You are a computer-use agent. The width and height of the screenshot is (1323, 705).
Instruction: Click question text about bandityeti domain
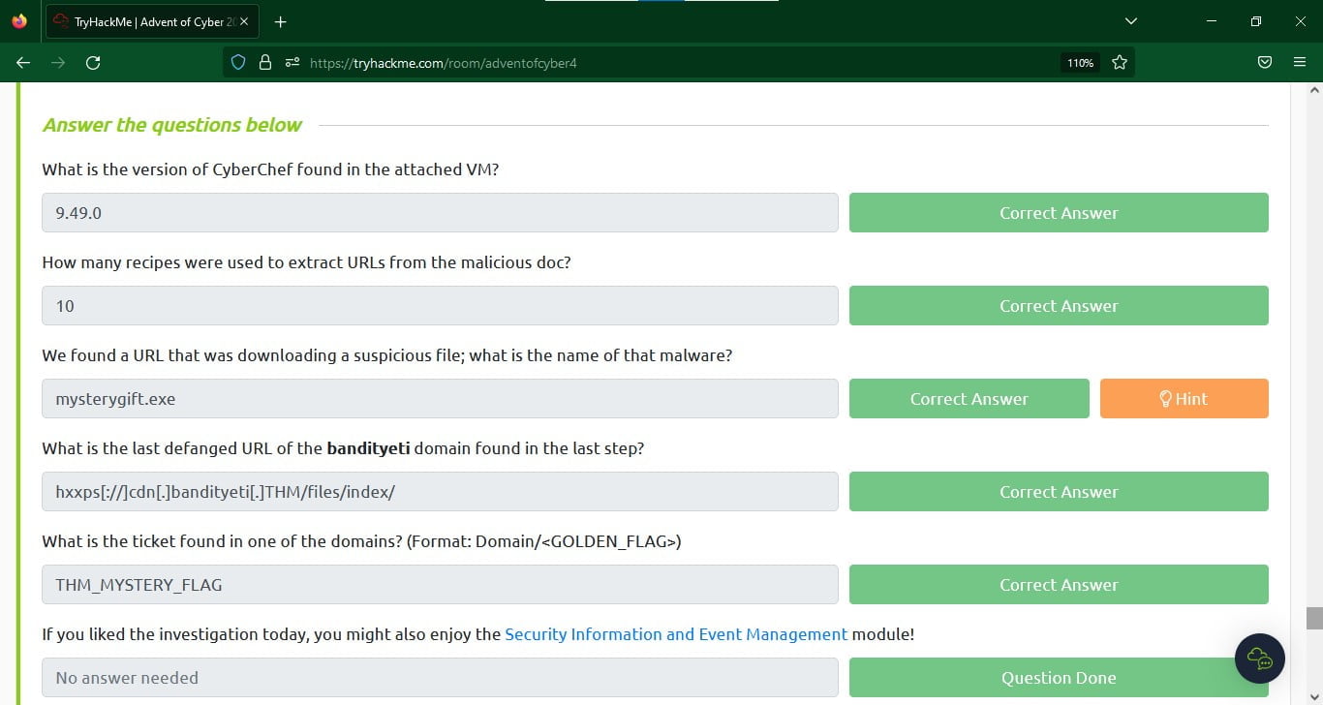(x=343, y=448)
